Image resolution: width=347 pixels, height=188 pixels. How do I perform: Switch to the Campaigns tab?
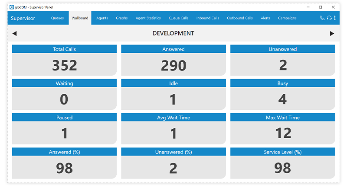[287, 18]
